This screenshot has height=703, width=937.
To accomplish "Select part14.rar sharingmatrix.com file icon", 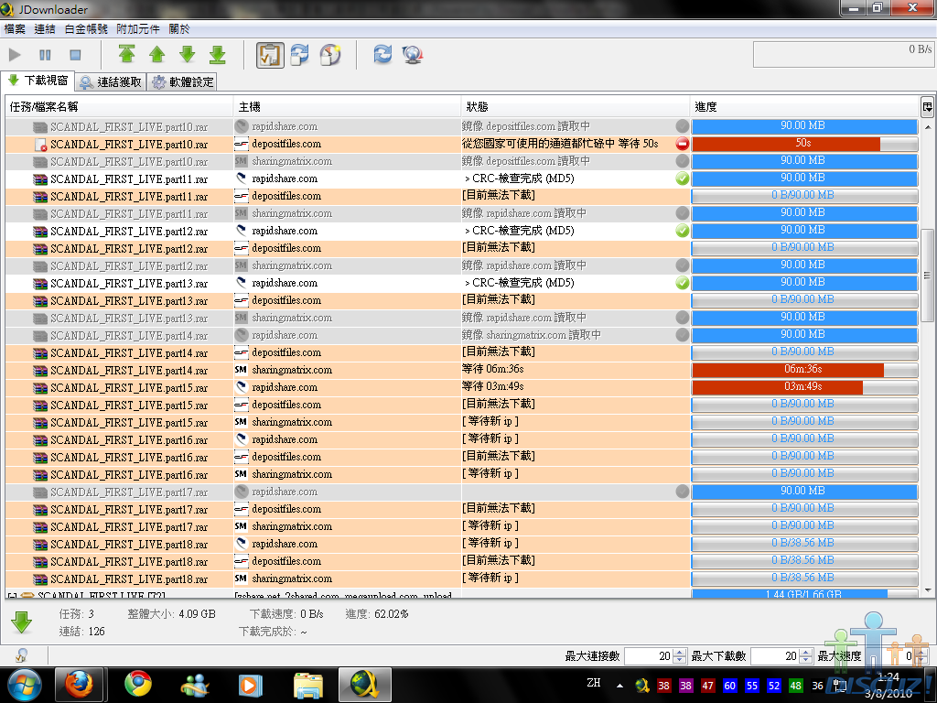I will pos(40,370).
